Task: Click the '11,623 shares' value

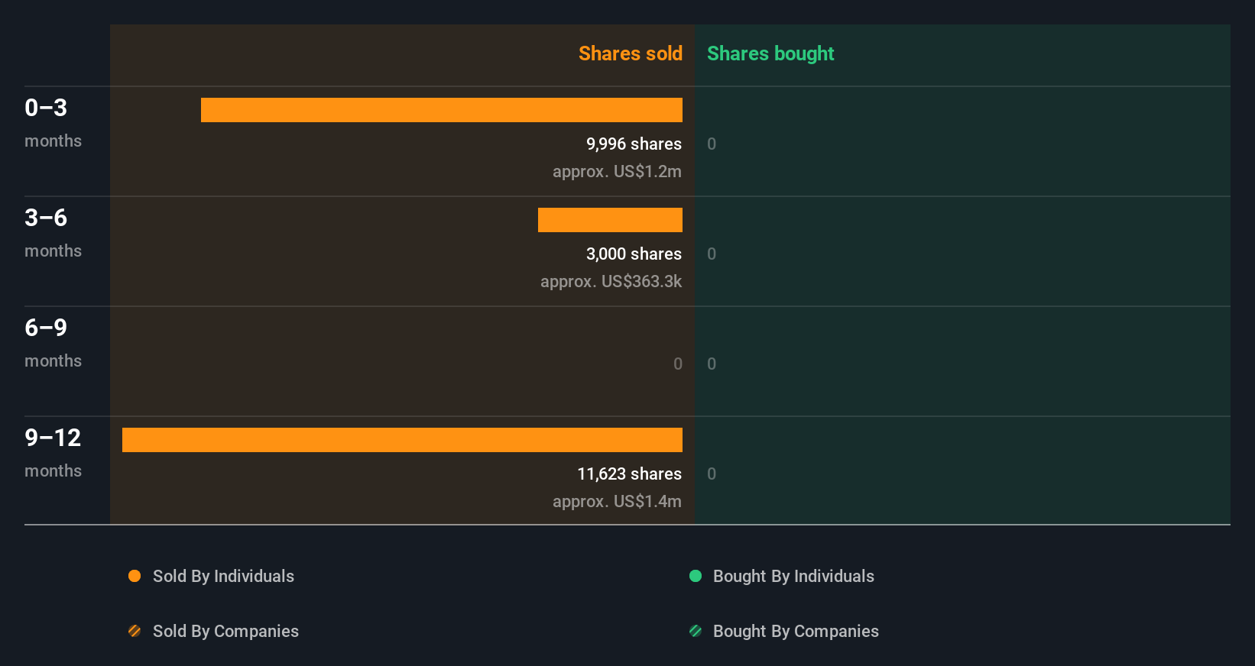Action: coord(629,474)
